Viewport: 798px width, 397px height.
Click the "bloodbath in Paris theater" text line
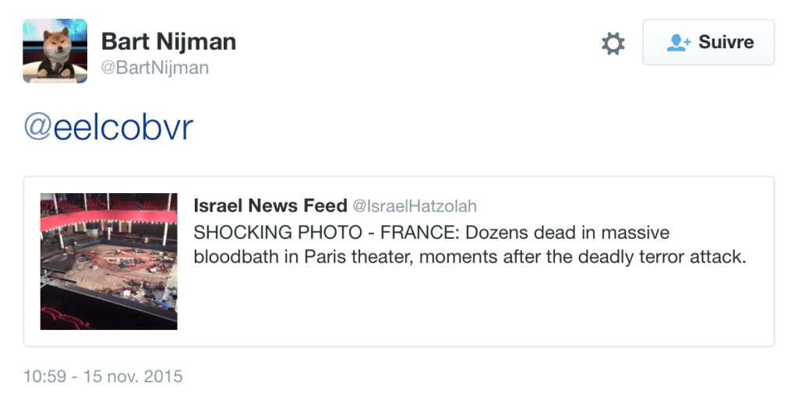(x=302, y=257)
